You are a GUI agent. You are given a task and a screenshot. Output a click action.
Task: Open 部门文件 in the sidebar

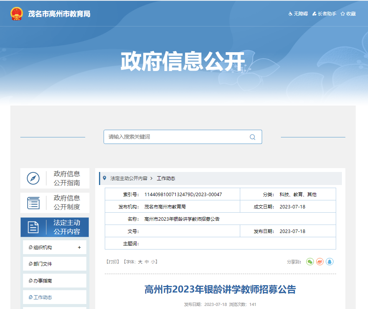[43, 264]
